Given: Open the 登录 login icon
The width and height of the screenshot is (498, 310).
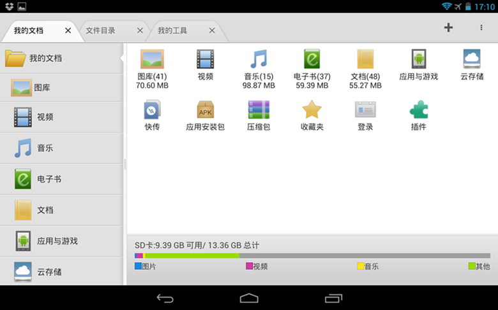Looking at the screenshot, I should point(365,110).
